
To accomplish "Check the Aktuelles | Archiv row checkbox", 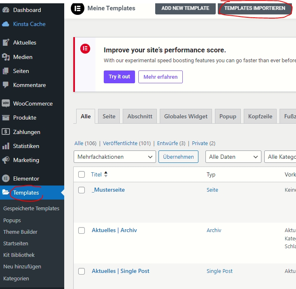I will (82, 230).
